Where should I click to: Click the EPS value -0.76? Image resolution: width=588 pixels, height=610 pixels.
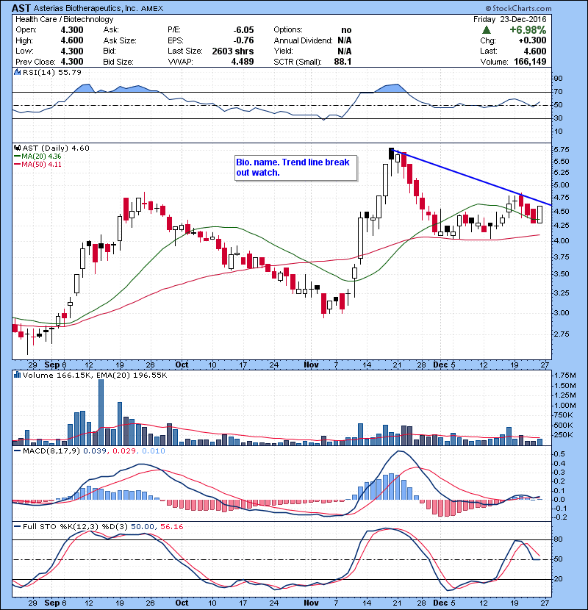(243, 40)
